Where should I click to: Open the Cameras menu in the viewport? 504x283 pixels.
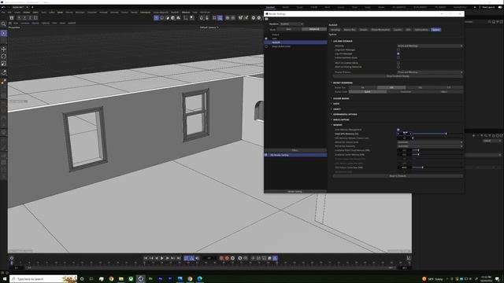point(25,23)
